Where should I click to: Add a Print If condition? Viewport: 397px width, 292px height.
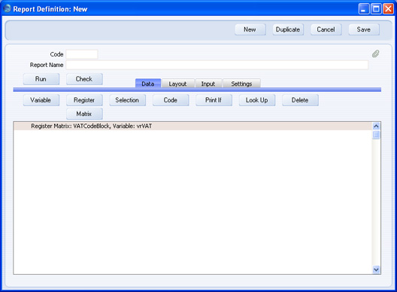pyautogui.click(x=214, y=100)
